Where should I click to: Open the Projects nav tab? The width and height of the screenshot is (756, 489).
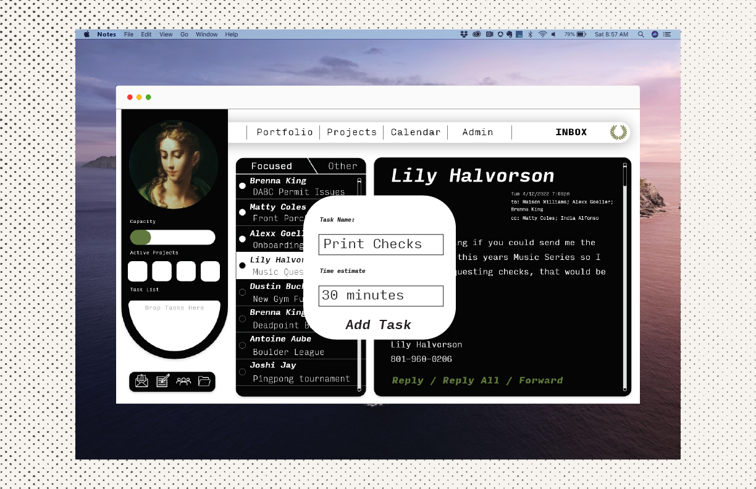(x=351, y=132)
